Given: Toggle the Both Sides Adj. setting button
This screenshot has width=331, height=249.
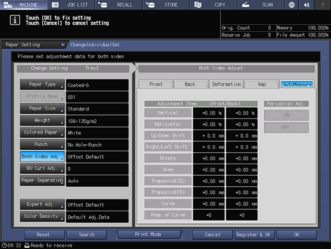Looking at the screenshot, I should click(x=42, y=157).
